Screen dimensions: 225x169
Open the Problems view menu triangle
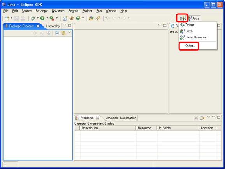pyautogui.click(x=208, y=117)
